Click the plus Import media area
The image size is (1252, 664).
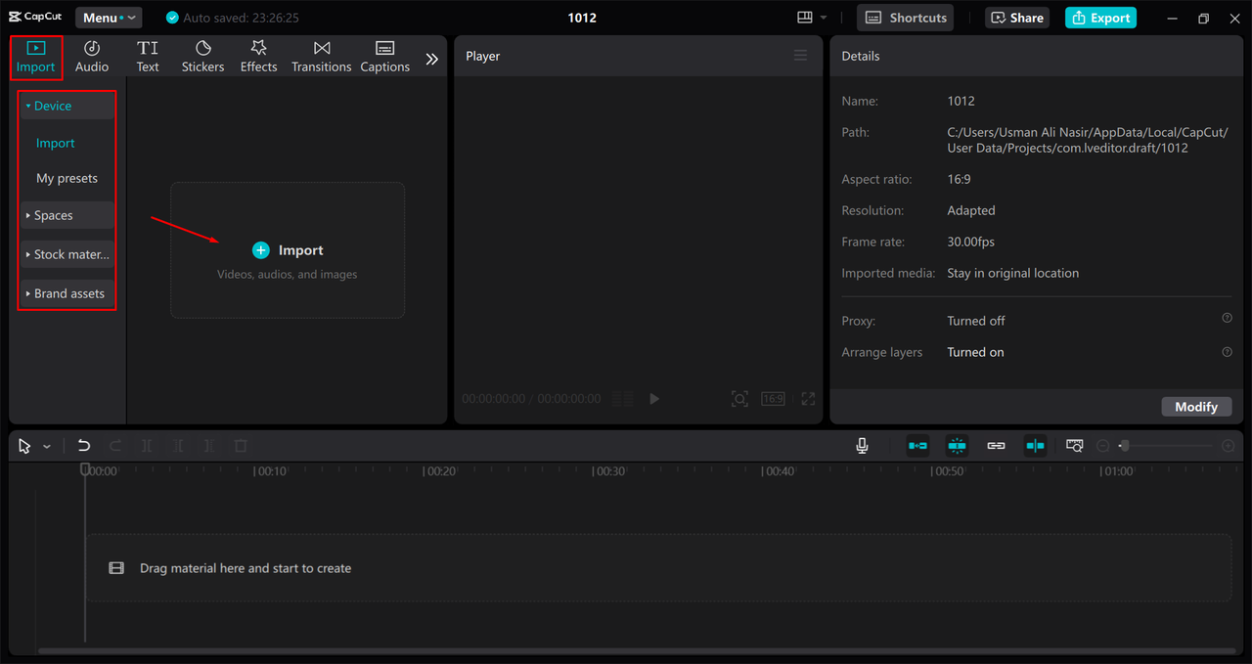click(288, 250)
